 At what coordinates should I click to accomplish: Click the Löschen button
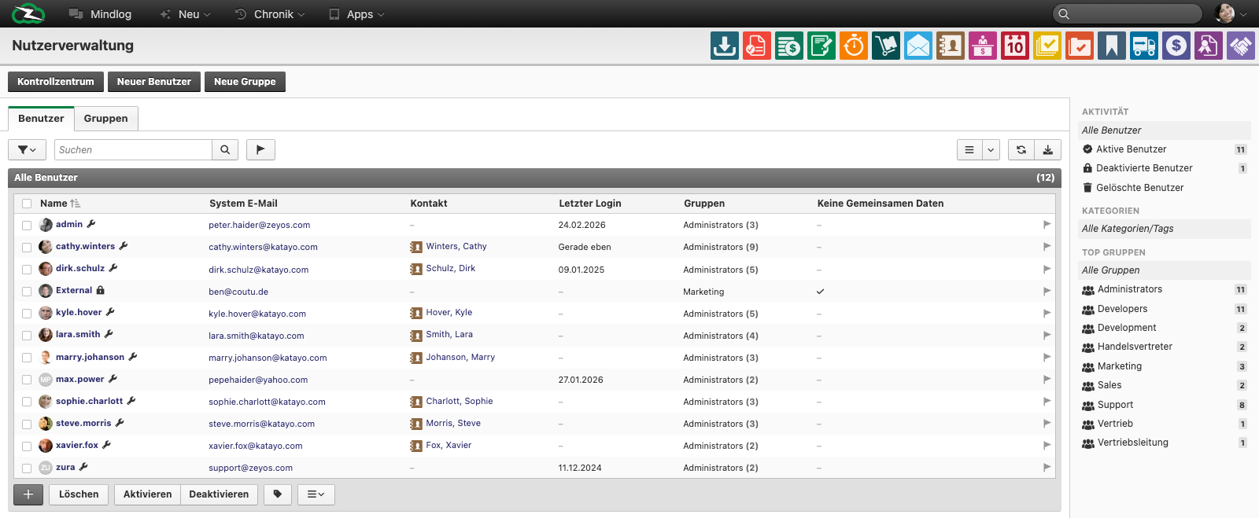pos(79,494)
